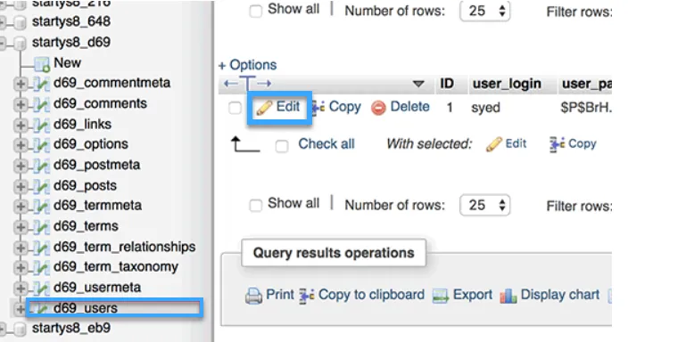Click the table icon beside d69_term_relationships
Screen dimensions: 694x342
pos(41,248)
